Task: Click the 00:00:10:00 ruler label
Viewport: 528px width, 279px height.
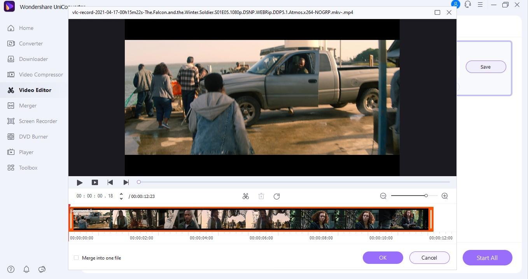Action: click(x=381, y=238)
